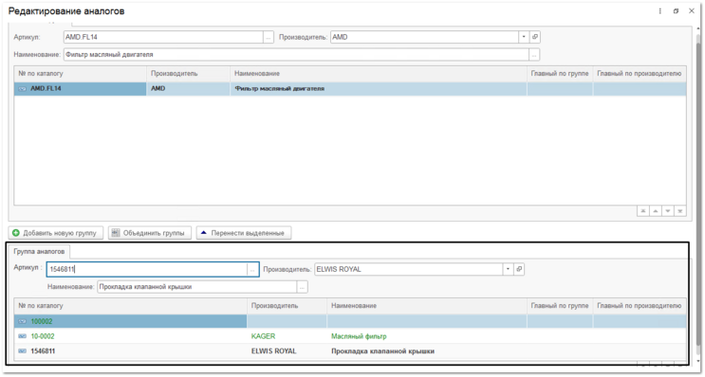The height and width of the screenshot is (377, 705).
Task: Click upper table Главный по группе header
Action: (x=560, y=74)
